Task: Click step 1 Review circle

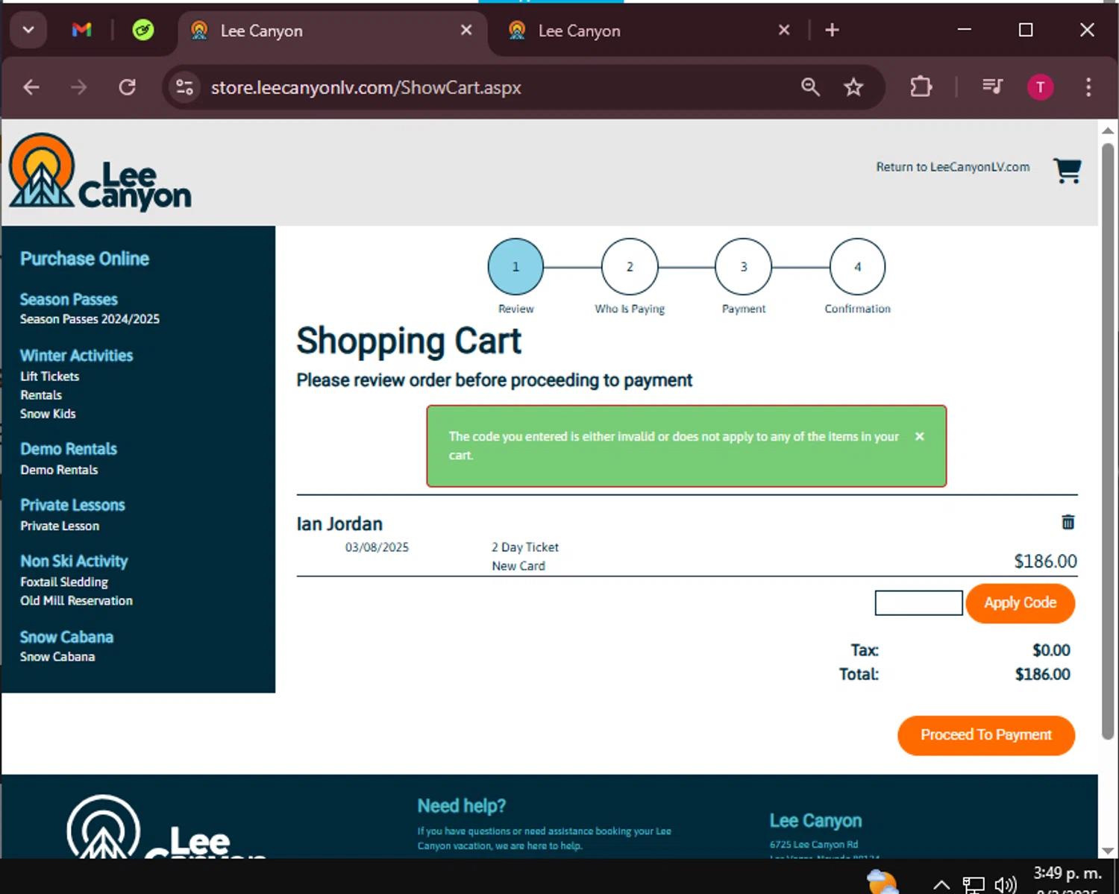Action: pyautogui.click(x=515, y=266)
